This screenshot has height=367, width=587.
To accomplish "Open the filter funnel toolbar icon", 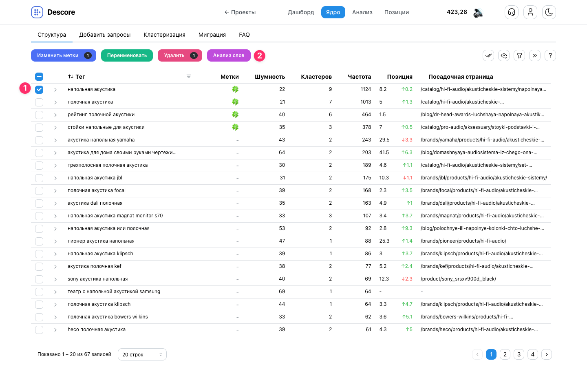I will (x=519, y=55).
